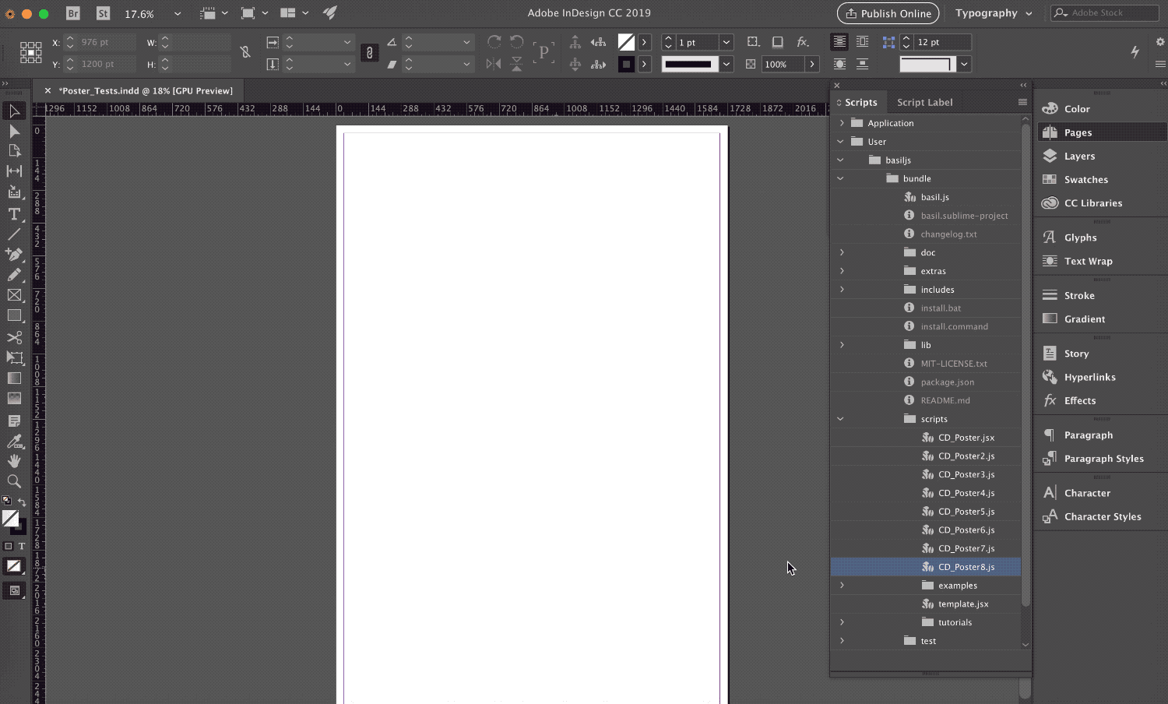
Task: Open the Scripts panel flyout menu
Action: [1022, 102]
